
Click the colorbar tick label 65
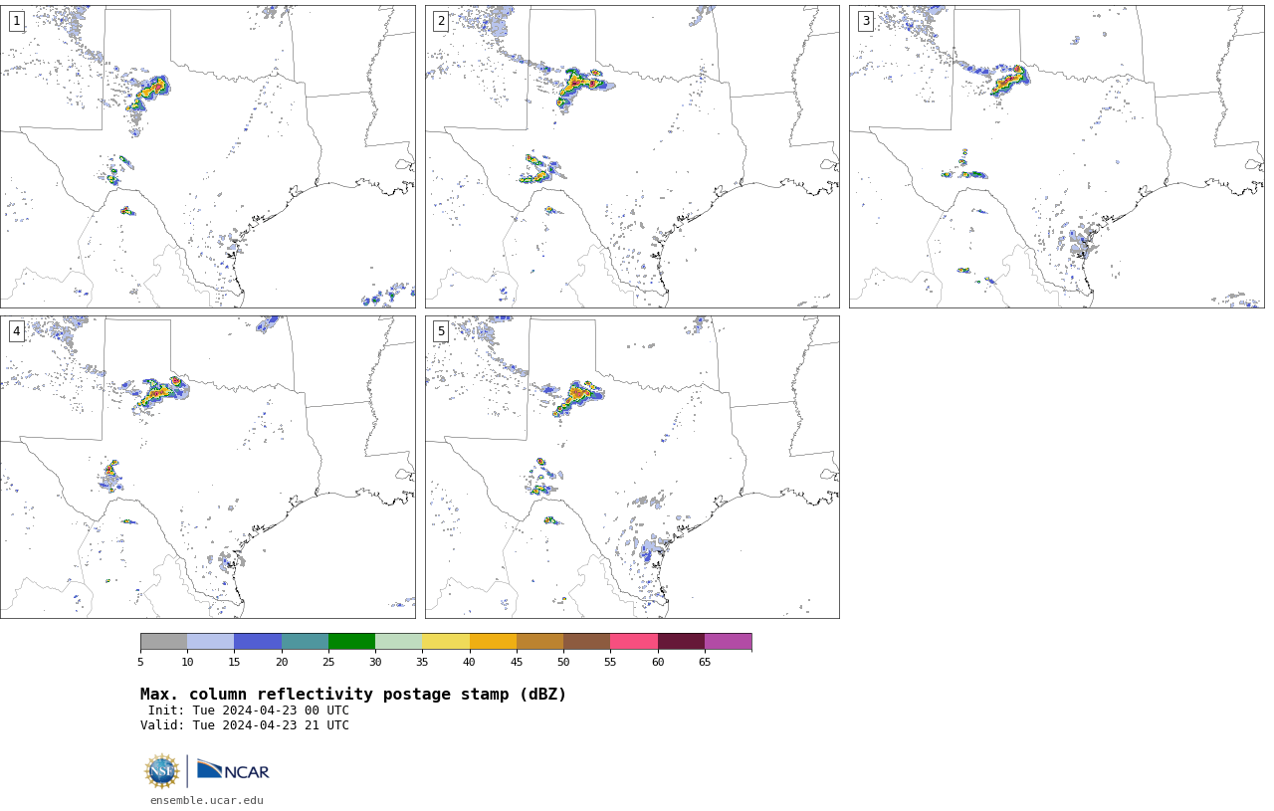705,662
